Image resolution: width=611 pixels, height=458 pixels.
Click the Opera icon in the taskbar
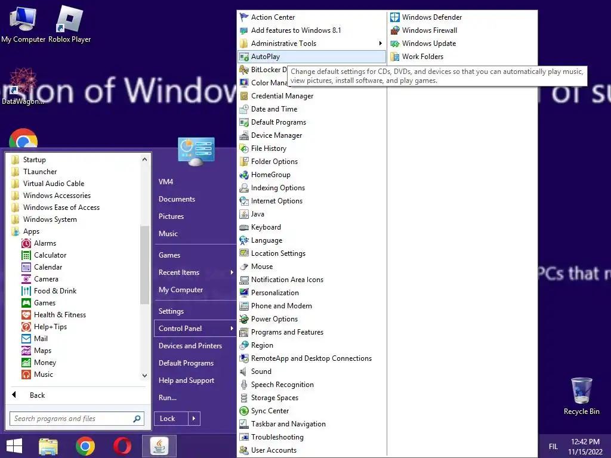(x=122, y=446)
